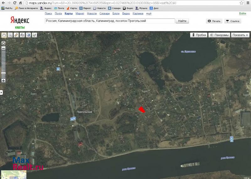
Task: Open the ещё more services menu
Action: [148, 13]
